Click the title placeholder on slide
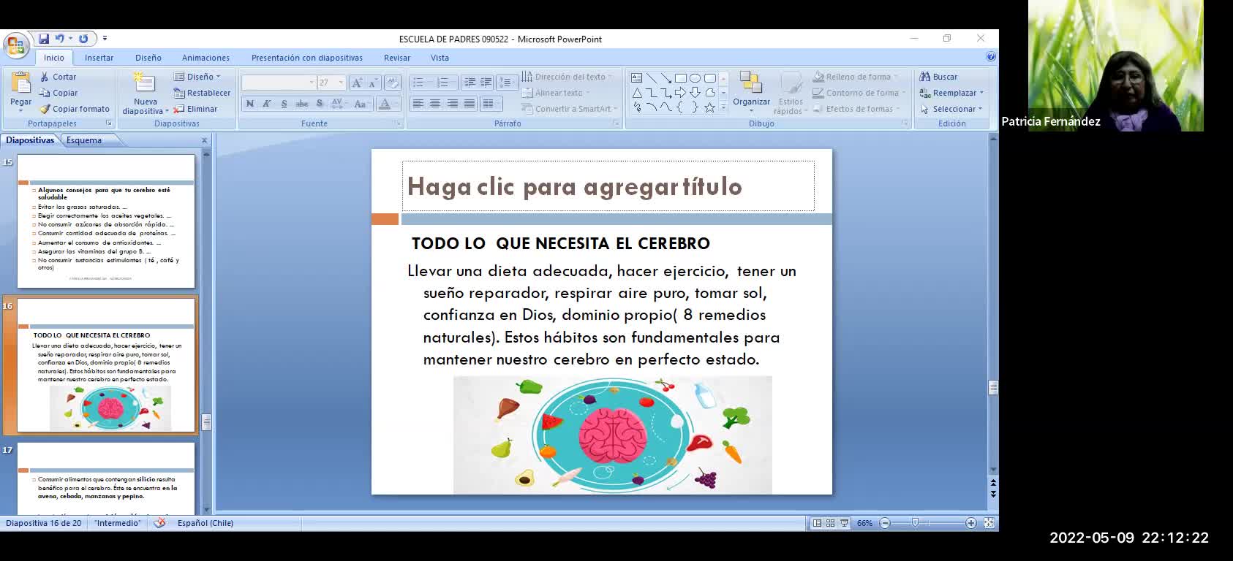The height and width of the screenshot is (561, 1233). tap(608, 186)
